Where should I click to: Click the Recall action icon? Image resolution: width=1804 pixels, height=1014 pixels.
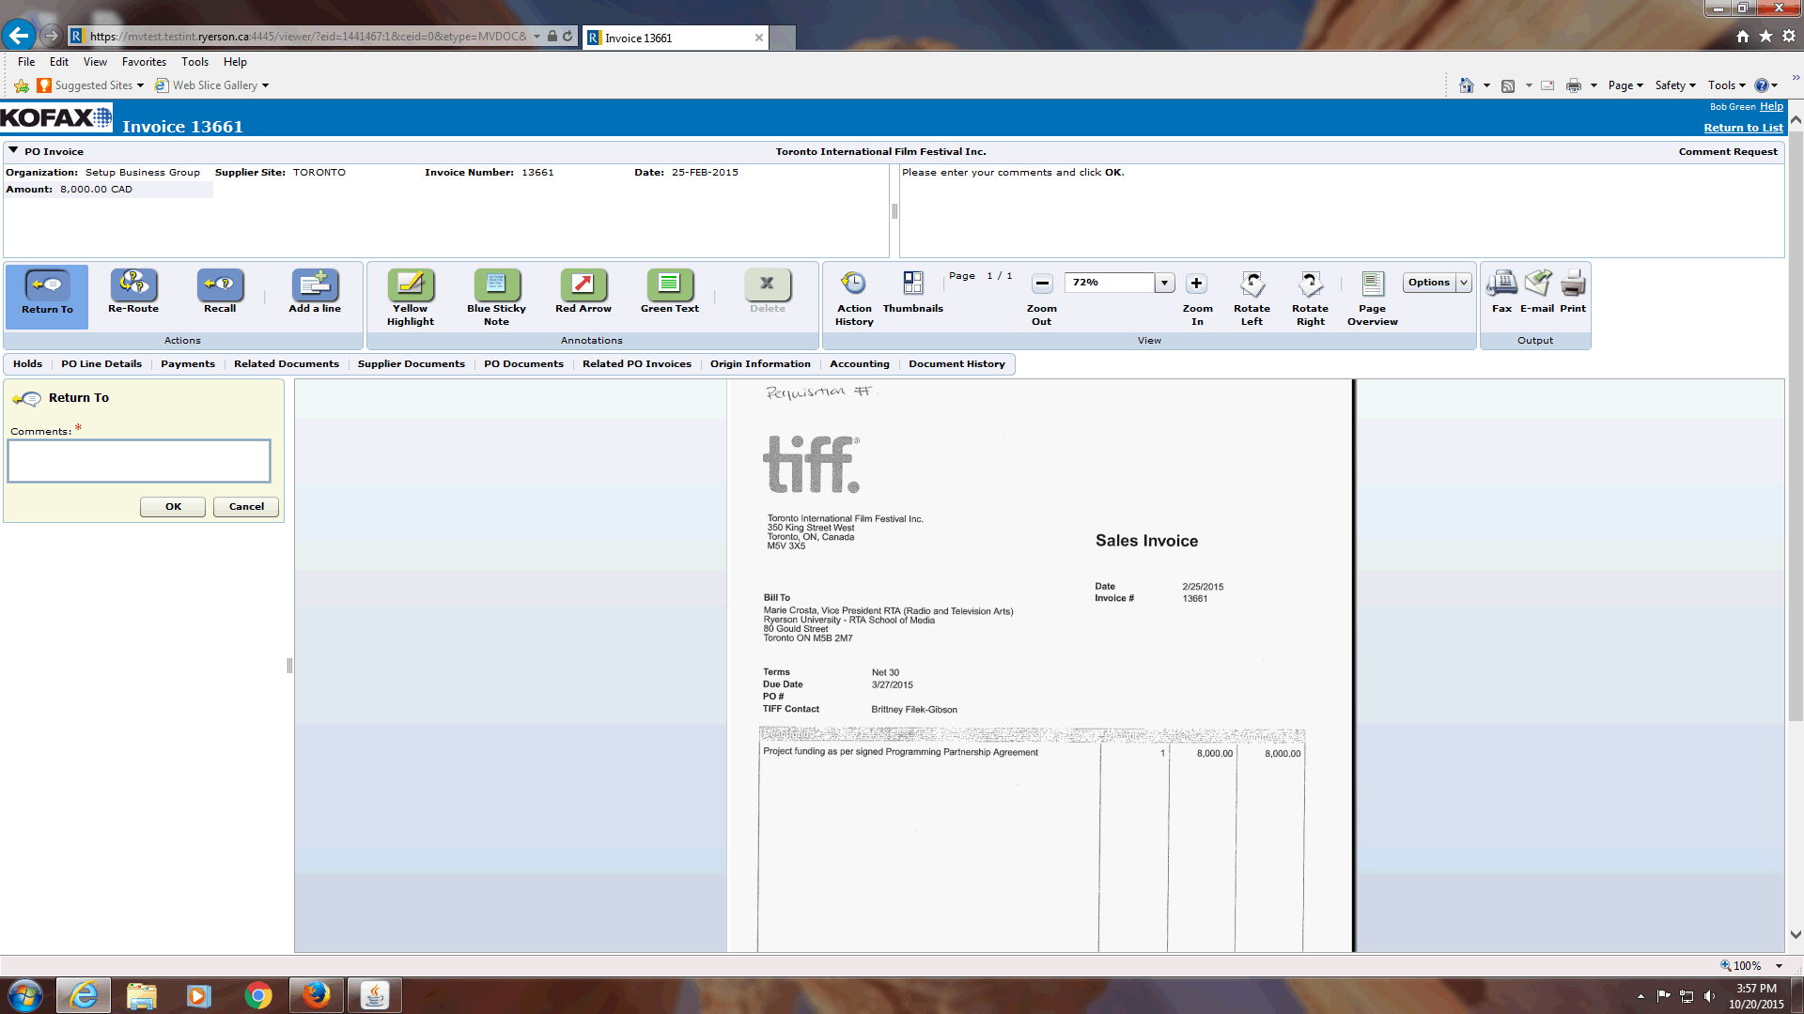pyautogui.click(x=220, y=284)
